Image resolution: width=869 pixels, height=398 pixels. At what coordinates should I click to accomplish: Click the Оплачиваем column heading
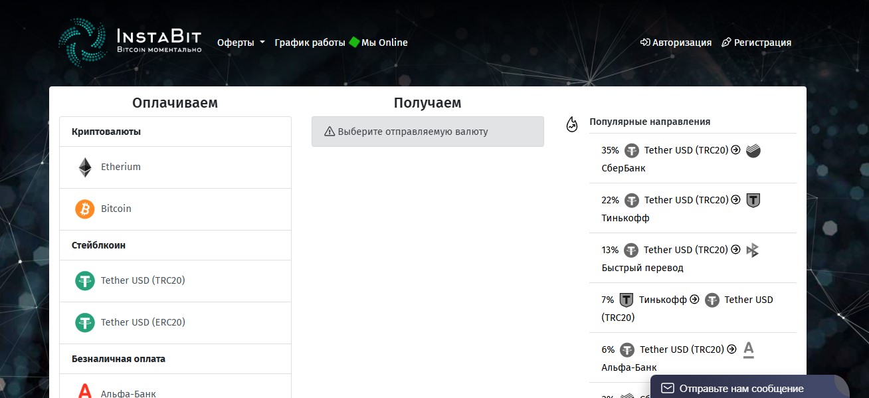[x=175, y=103]
